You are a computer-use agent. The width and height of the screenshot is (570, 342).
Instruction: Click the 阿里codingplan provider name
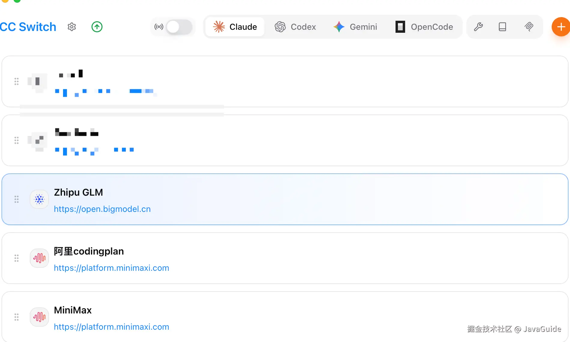[x=89, y=251]
